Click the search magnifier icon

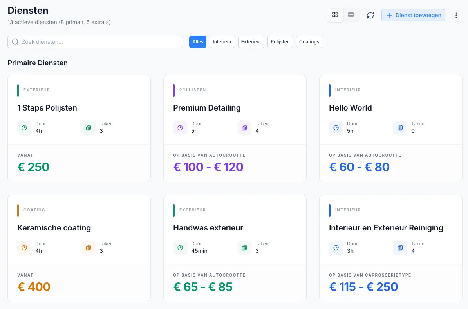point(15,42)
